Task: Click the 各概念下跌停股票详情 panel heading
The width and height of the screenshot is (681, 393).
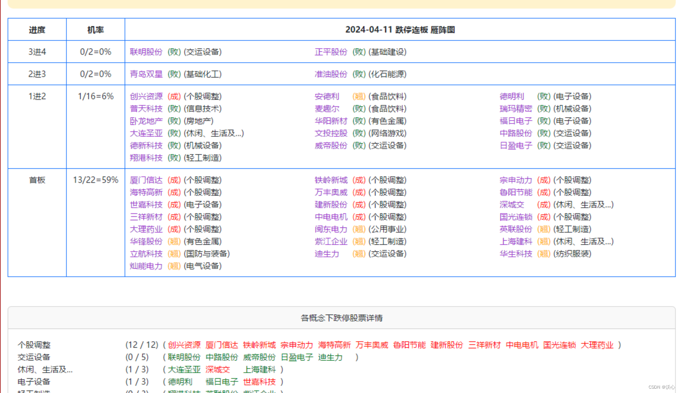Action: 342,318
